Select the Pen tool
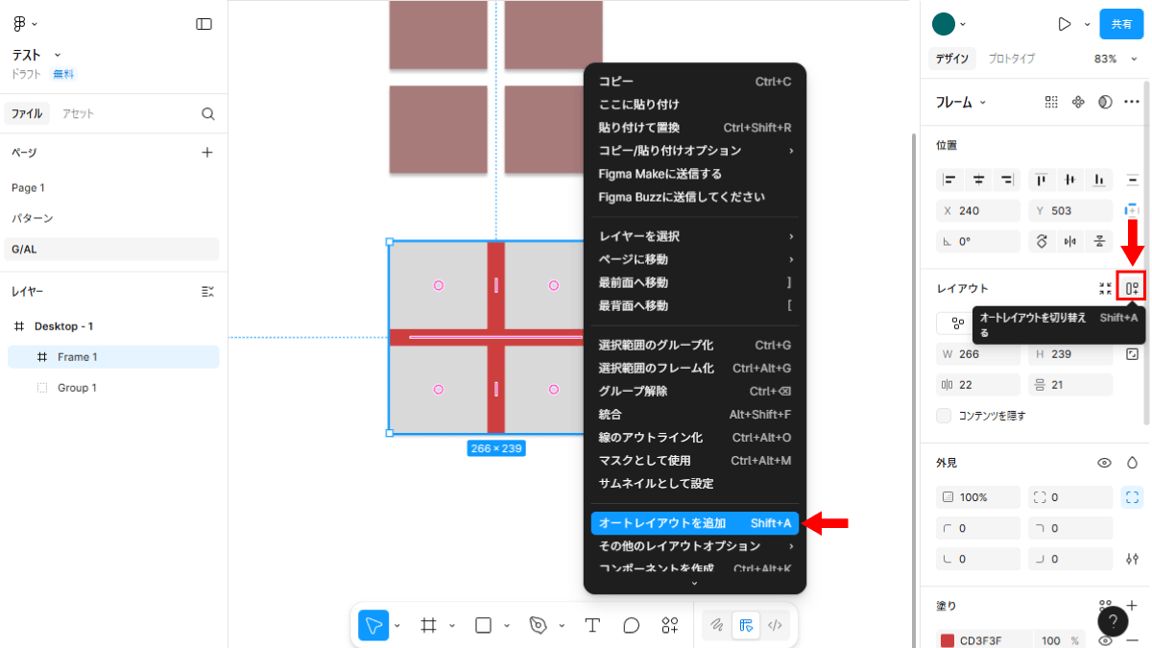1152x648 pixels. click(538, 625)
